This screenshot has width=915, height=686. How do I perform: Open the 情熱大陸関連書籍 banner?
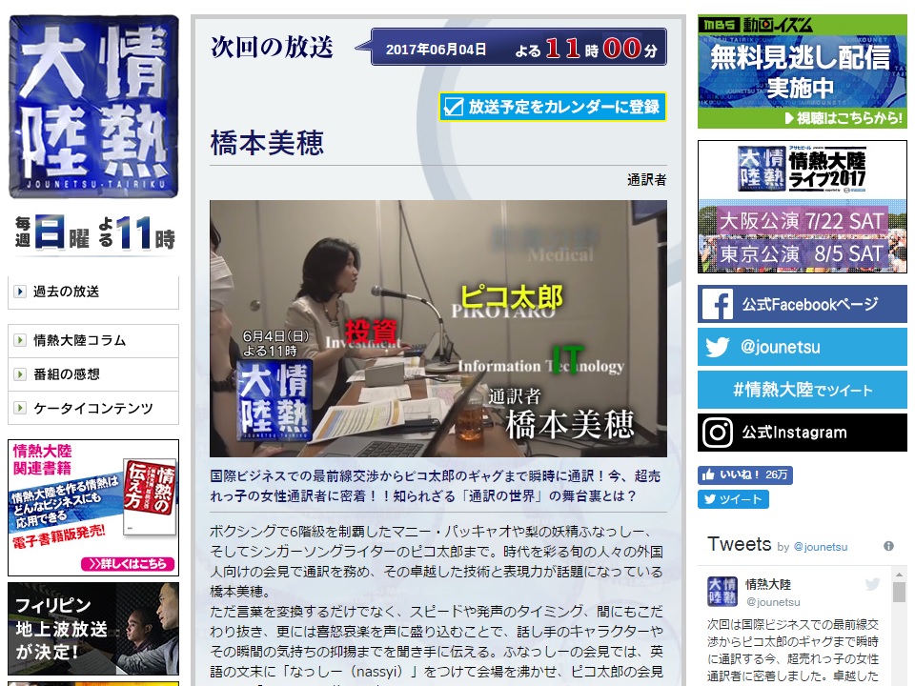93,508
